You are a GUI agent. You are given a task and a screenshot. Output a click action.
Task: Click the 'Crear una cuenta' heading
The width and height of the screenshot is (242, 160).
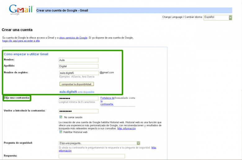tap(17, 30)
